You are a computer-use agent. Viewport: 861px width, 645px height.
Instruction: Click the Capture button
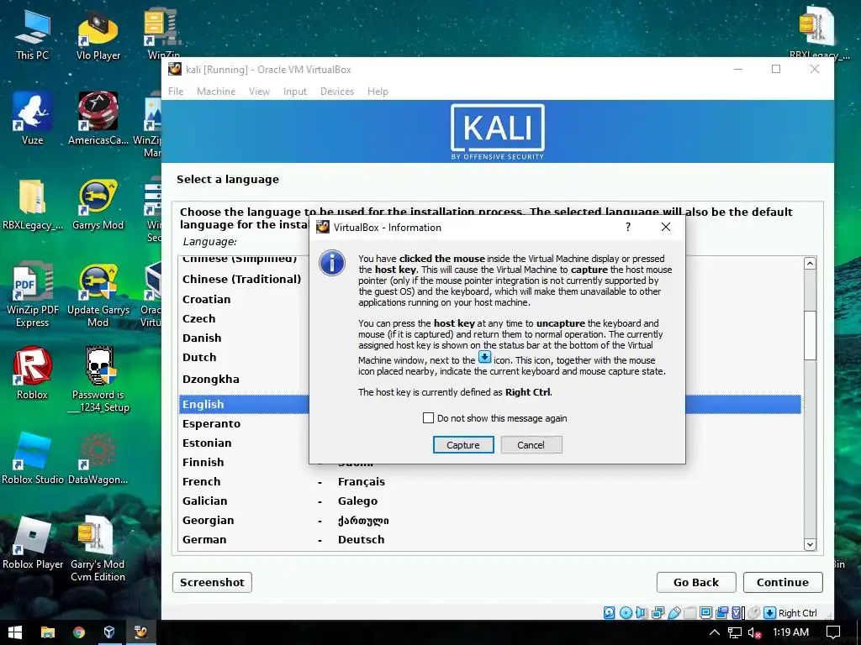coord(463,445)
